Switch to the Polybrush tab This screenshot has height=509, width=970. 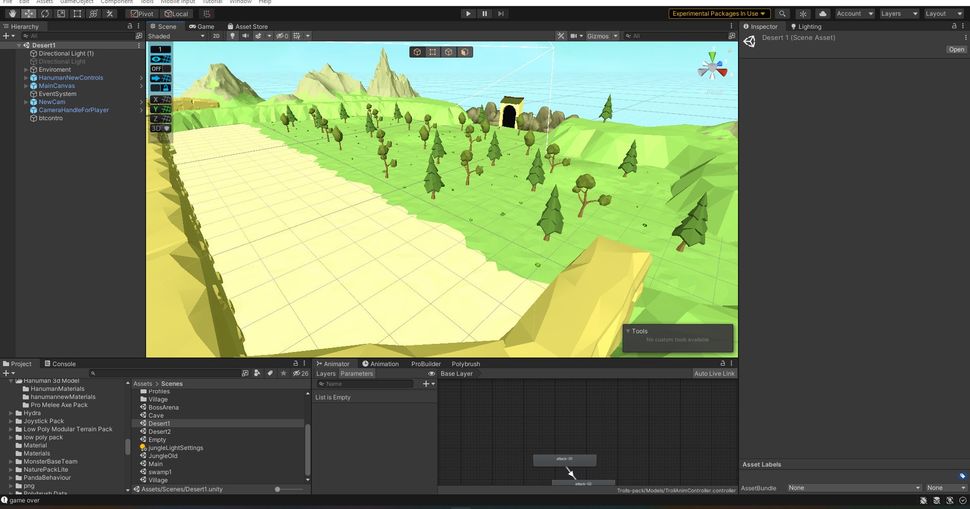466,364
